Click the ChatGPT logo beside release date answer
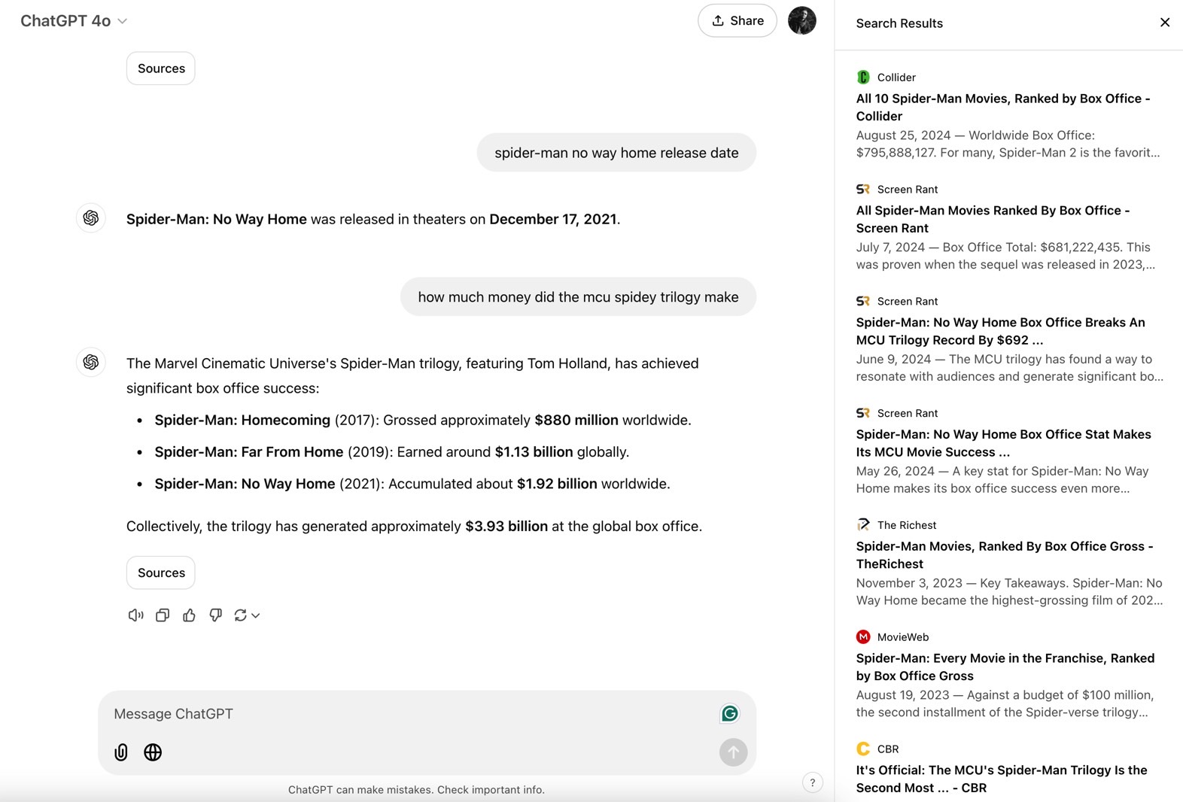 tap(91, 218)
